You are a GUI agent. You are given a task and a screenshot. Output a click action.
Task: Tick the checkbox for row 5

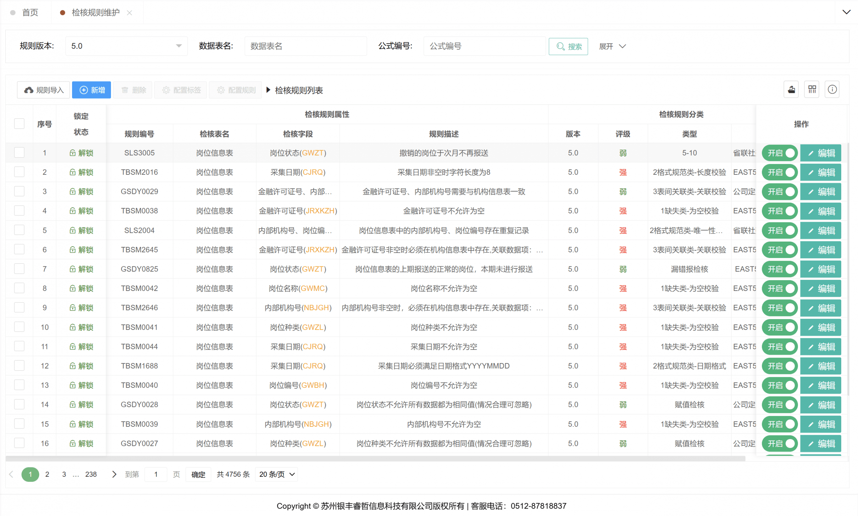(x=19, y=230)
